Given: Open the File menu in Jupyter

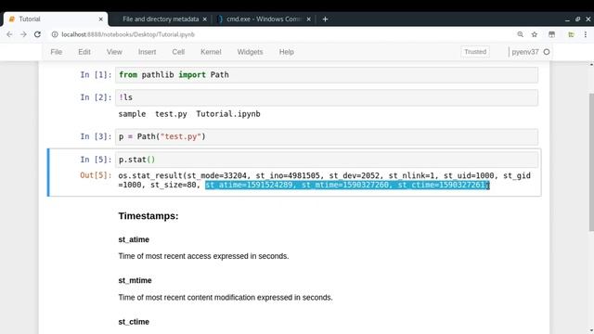Looking at the screenshot, I should [x=56, y=52].
